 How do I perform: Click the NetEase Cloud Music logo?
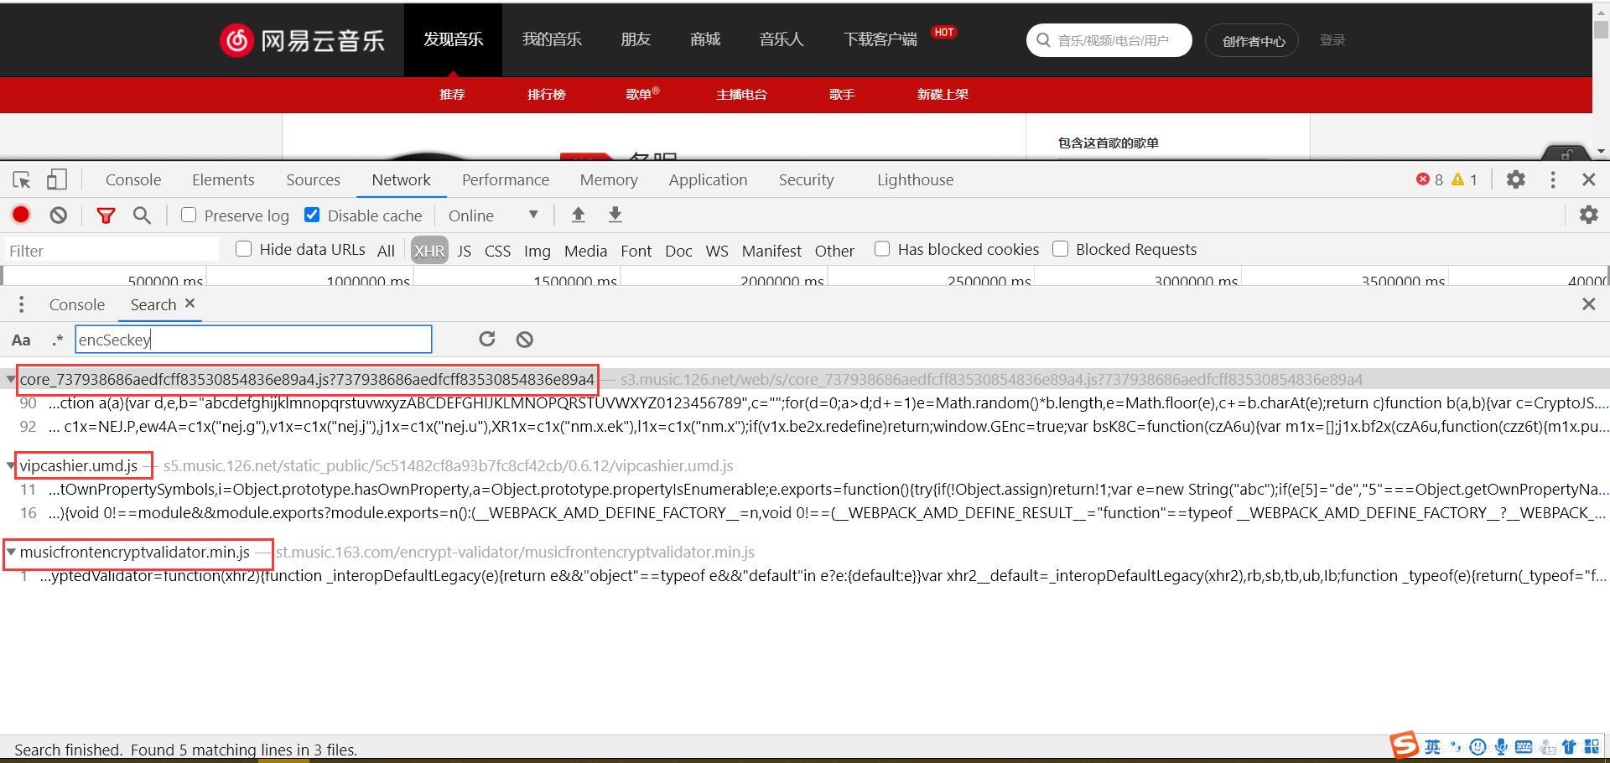pos(302,39)
